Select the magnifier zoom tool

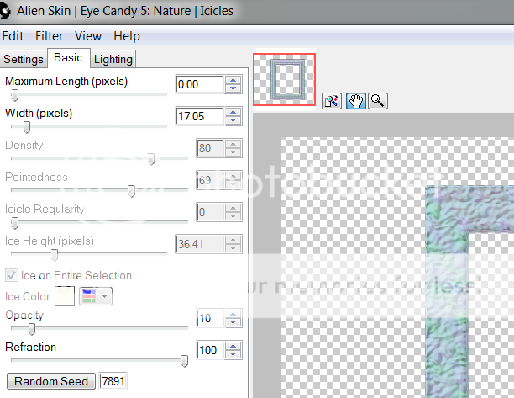[378, 101]
